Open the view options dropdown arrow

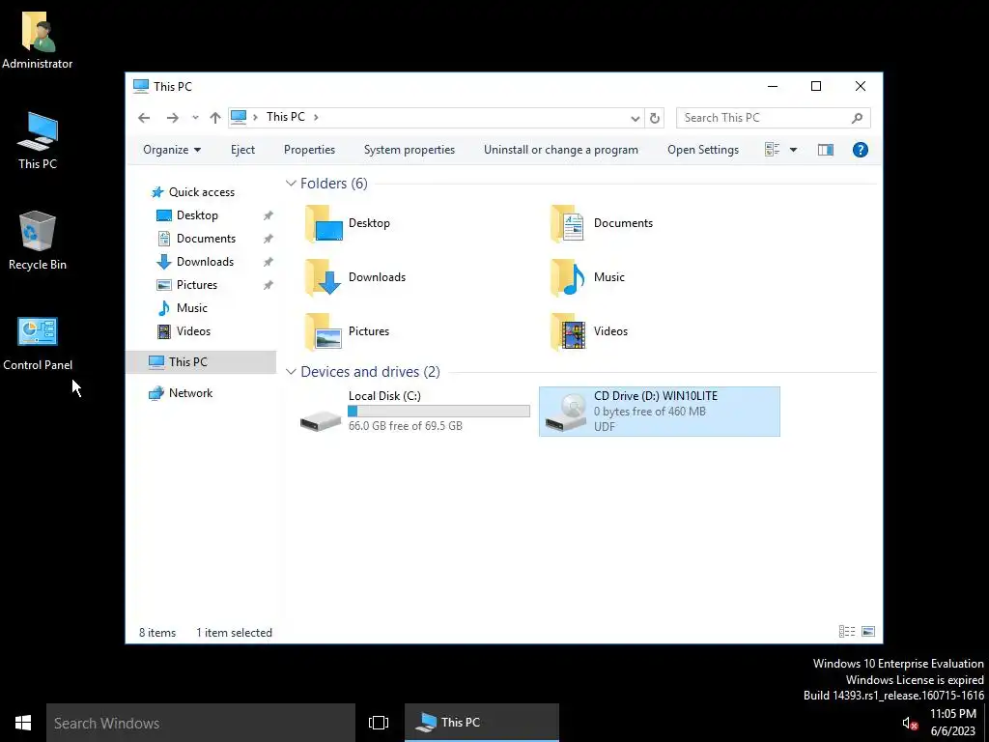click(x=793, y=150)
